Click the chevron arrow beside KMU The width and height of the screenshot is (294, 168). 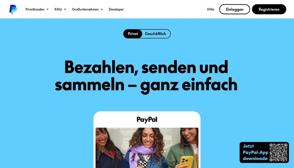pyautogui.click(x=65, y=9)
